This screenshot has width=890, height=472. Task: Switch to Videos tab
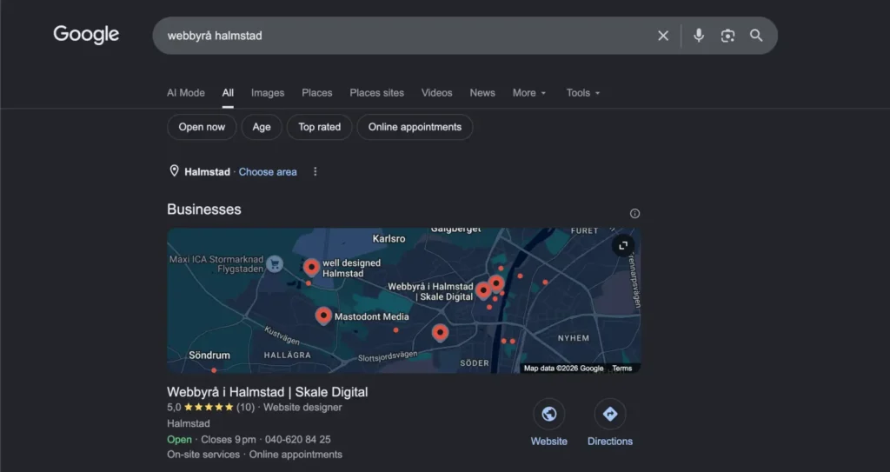point(436,93)
